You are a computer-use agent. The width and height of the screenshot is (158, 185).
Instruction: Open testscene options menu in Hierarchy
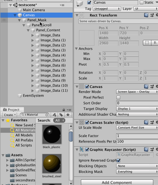tap(62, 5)
